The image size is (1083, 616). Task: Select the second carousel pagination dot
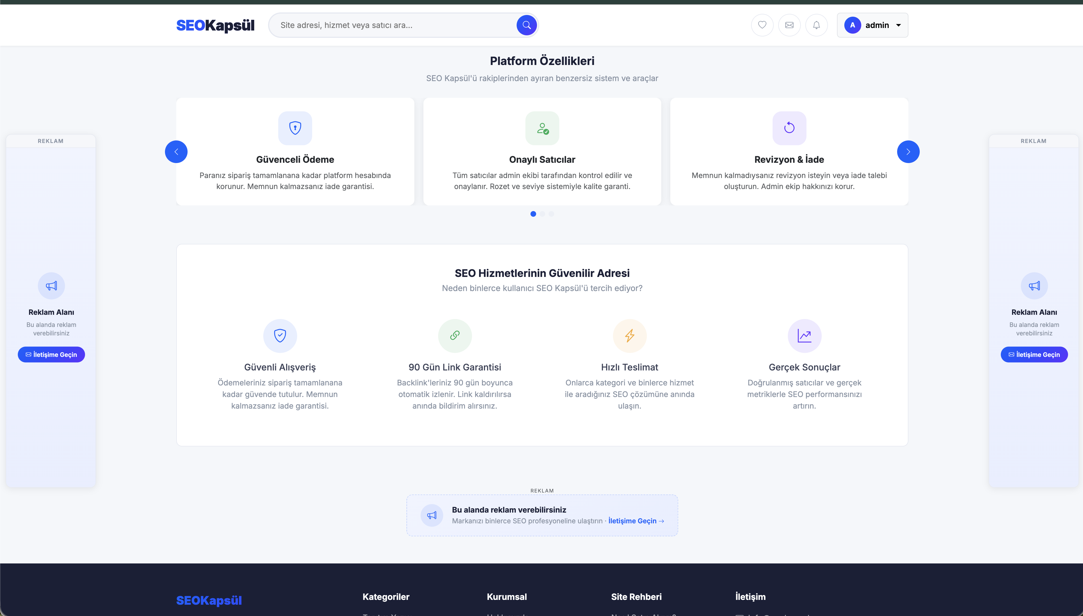(x=542, y=214)
